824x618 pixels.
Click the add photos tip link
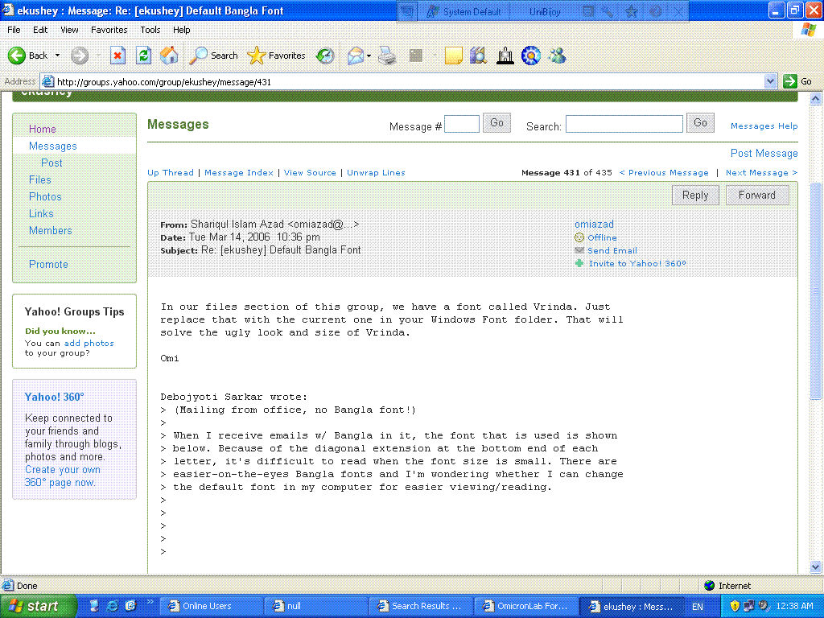(89, 343)
